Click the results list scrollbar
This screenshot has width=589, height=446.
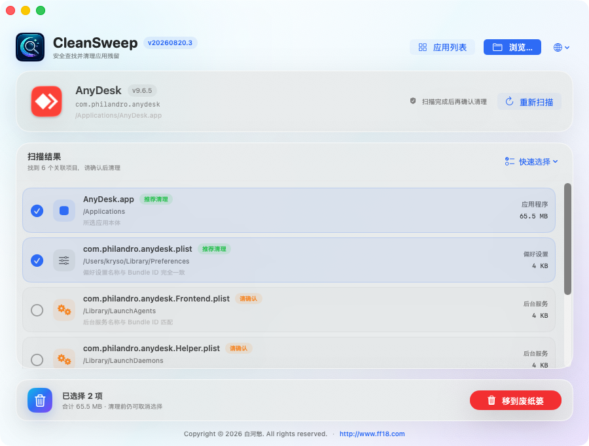pos(567,239)
